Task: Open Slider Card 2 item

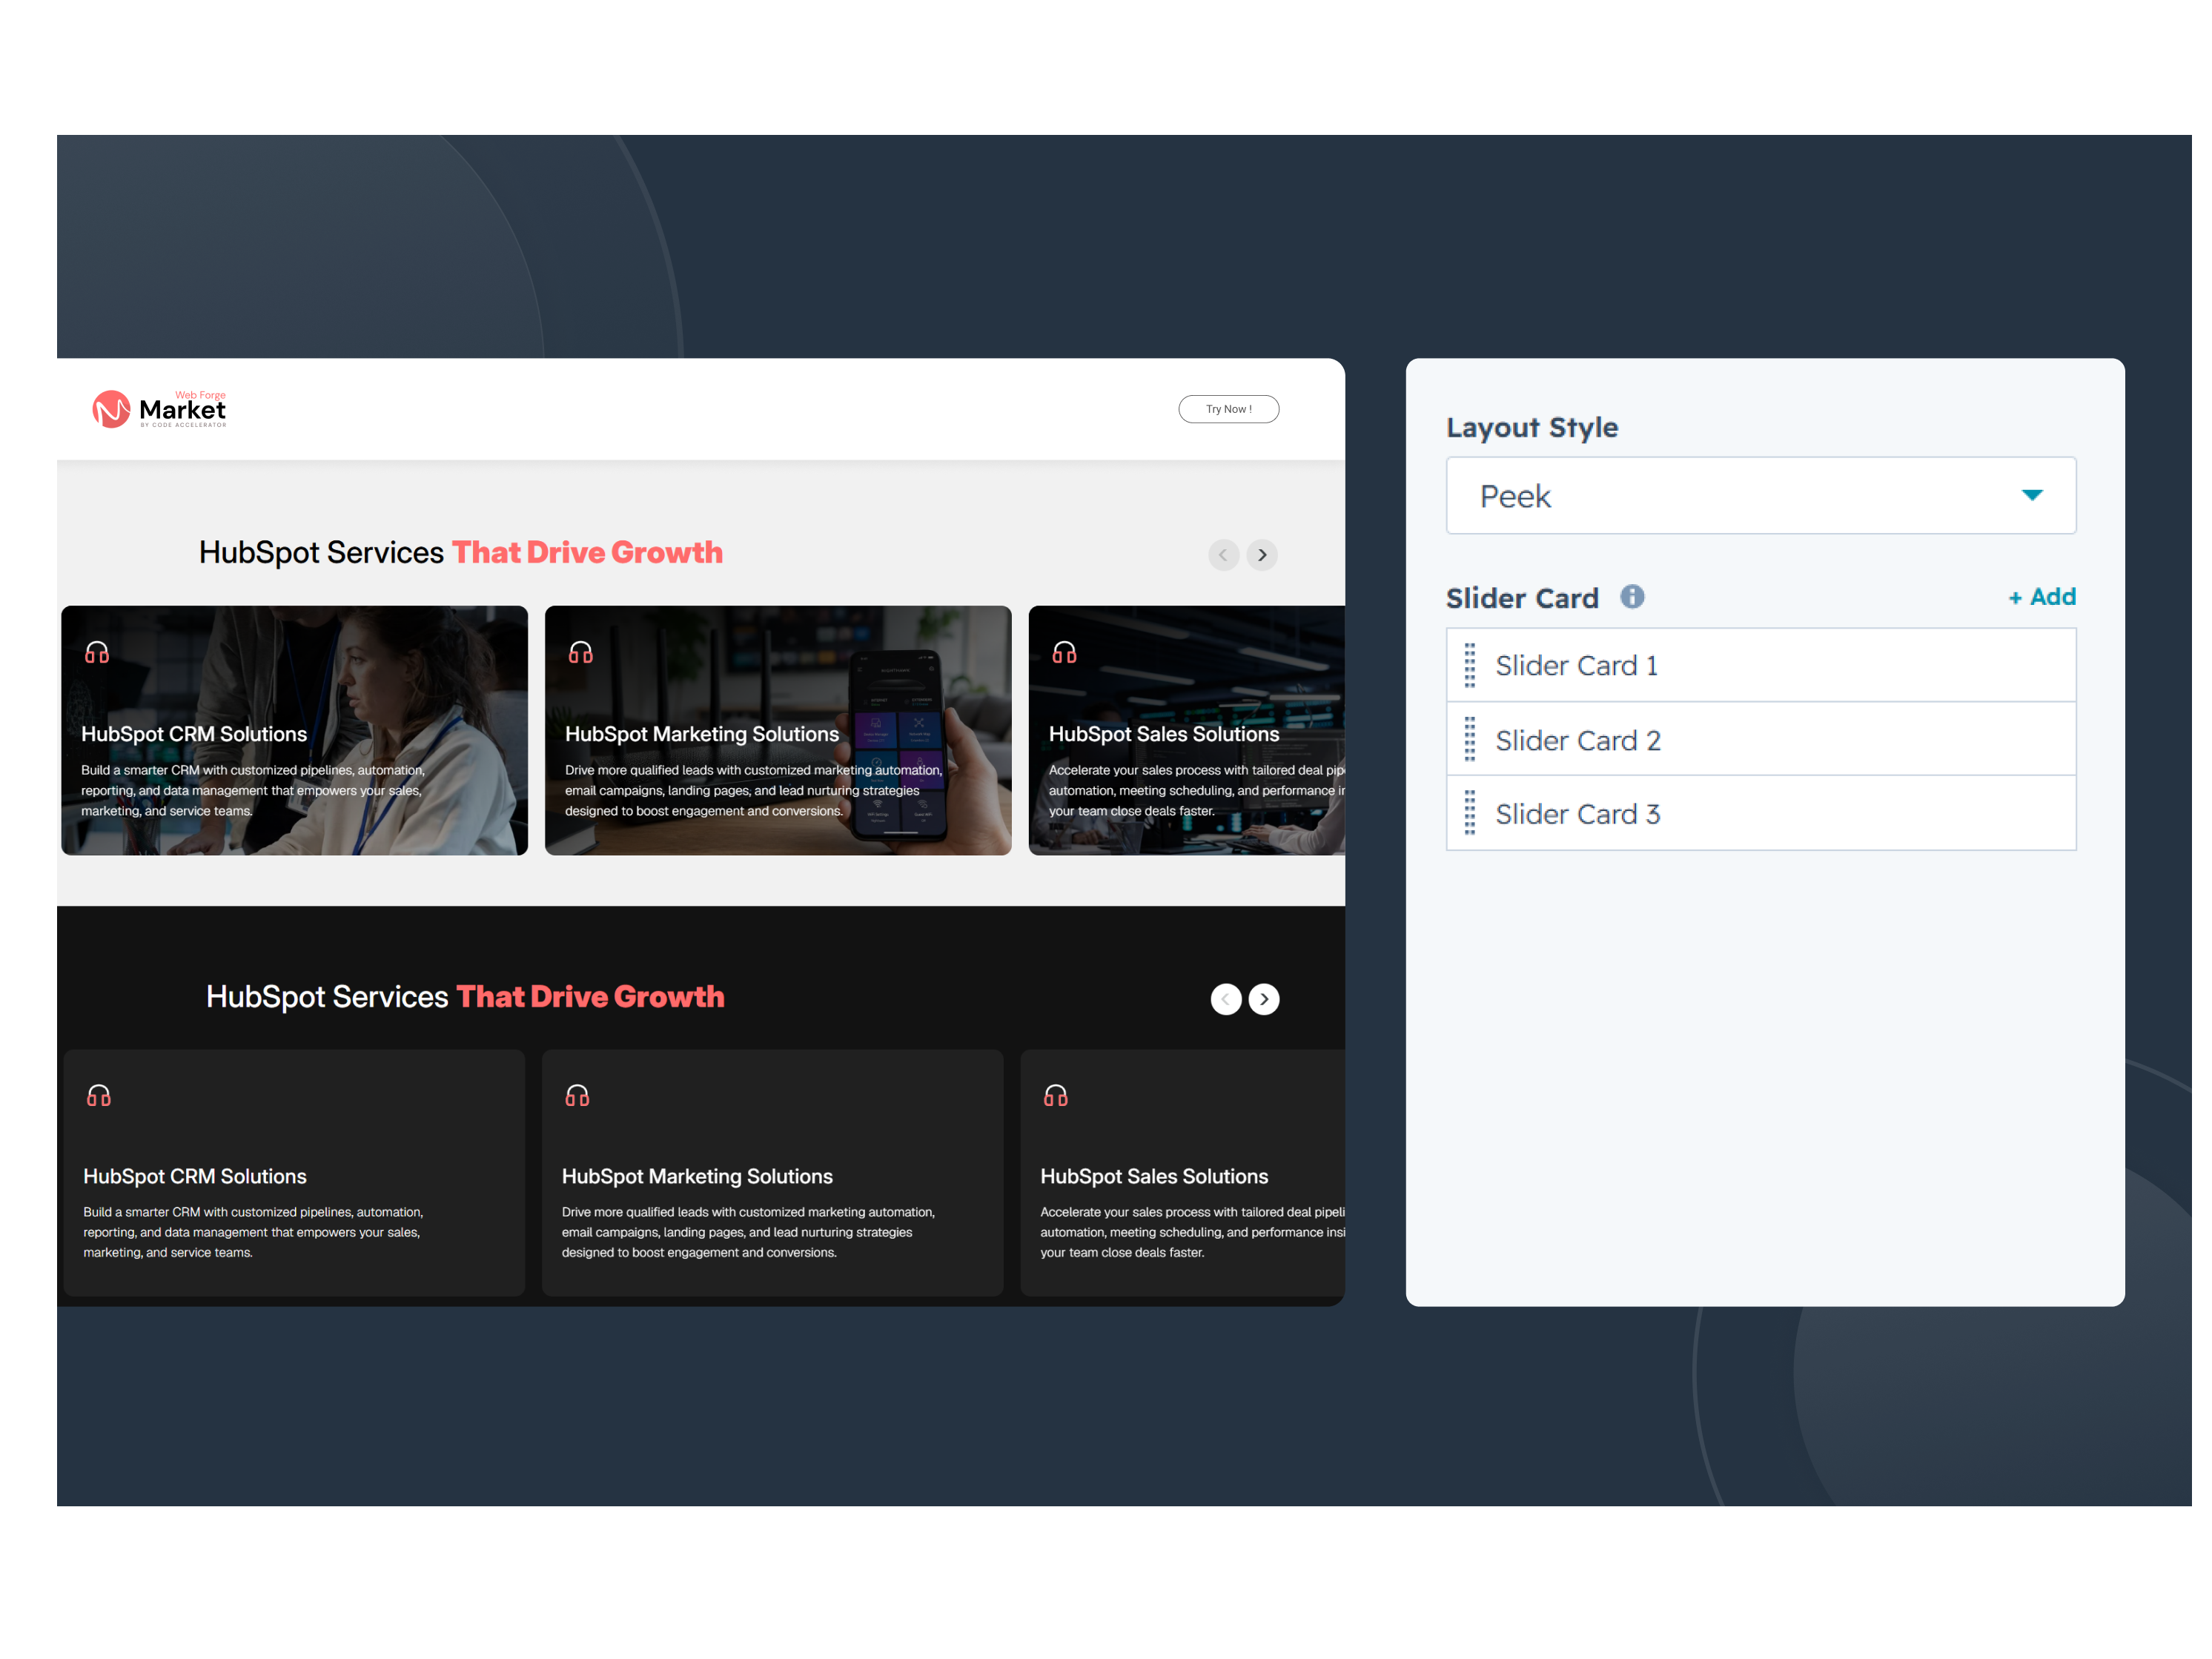Action: (1761, 739)
